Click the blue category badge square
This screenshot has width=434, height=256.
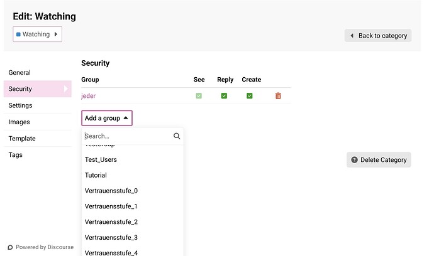(x=18, y=35)
